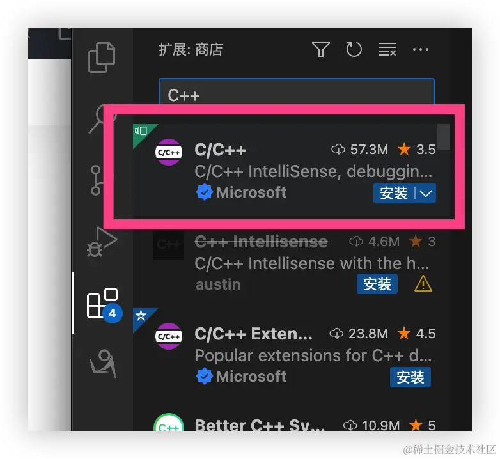Install the C/C++ extension by Microsoft

point(394,193)
